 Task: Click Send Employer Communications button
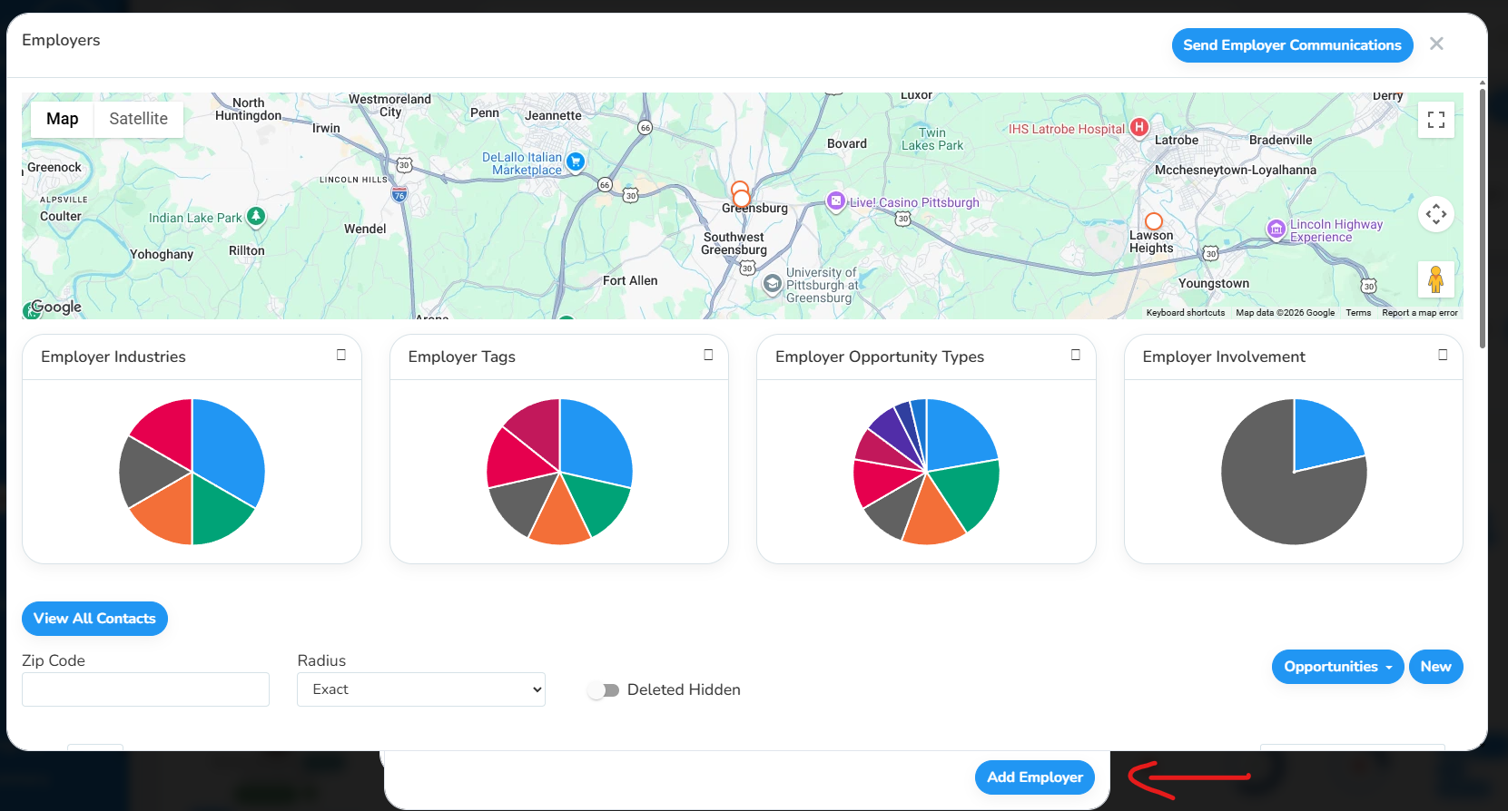point(1292,45)
